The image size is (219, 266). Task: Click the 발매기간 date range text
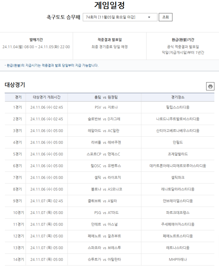[36, 47]
